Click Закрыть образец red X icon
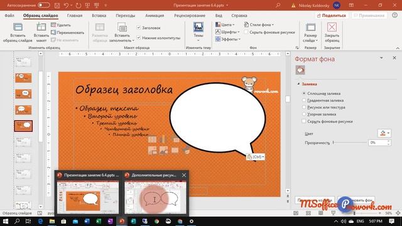Viewport: 402px width, 226px height. click(x=332, y=27)
